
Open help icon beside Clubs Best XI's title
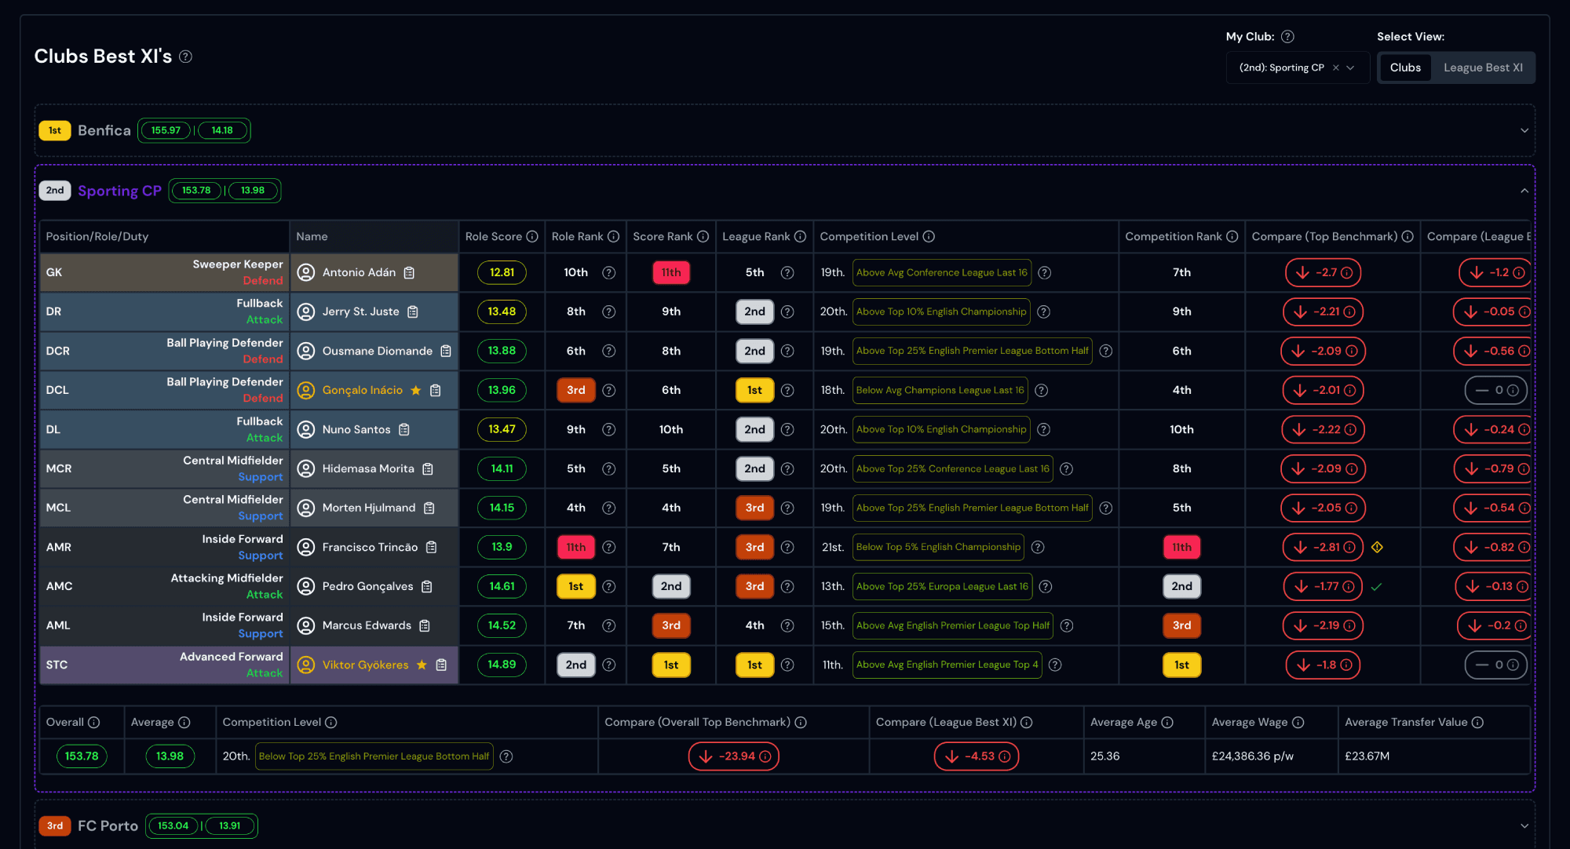[x=185, y=56]
